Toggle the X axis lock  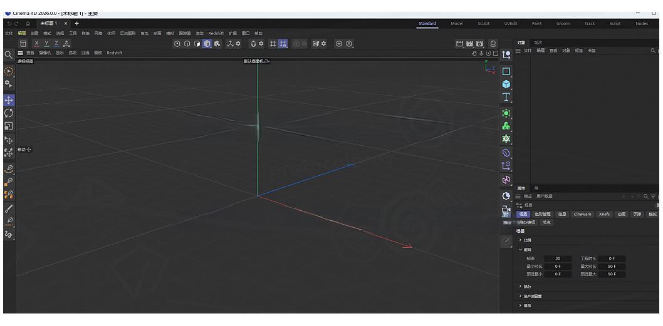37,44
